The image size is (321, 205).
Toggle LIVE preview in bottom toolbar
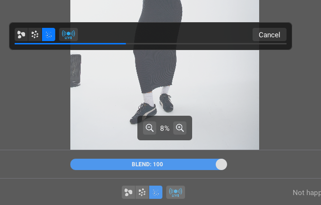[176, 192]
